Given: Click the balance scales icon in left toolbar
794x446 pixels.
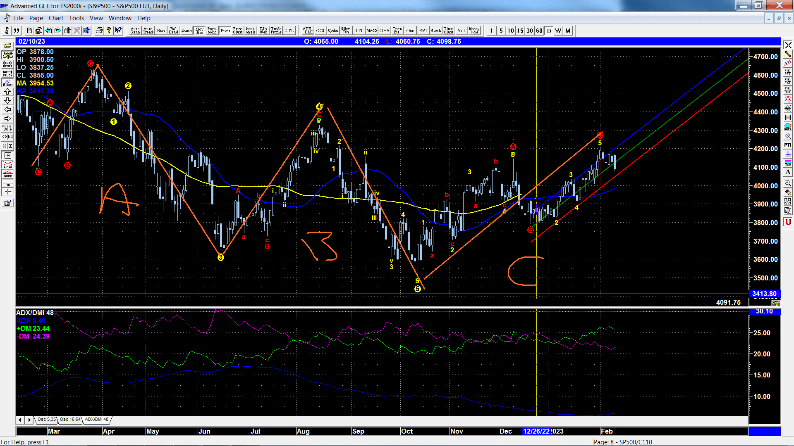Looking at the screenshot, I should coord(7,55).
